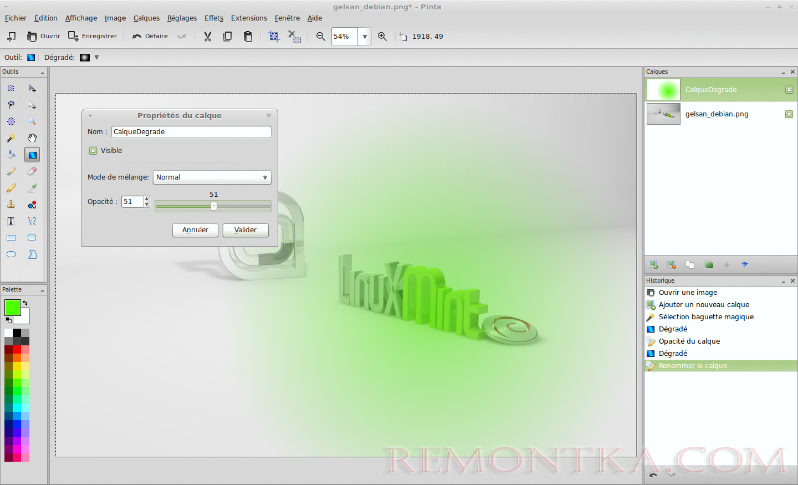Open the Affichage menu
The height and width of the screenshot is (485, 798).
(x=81, y=18)
